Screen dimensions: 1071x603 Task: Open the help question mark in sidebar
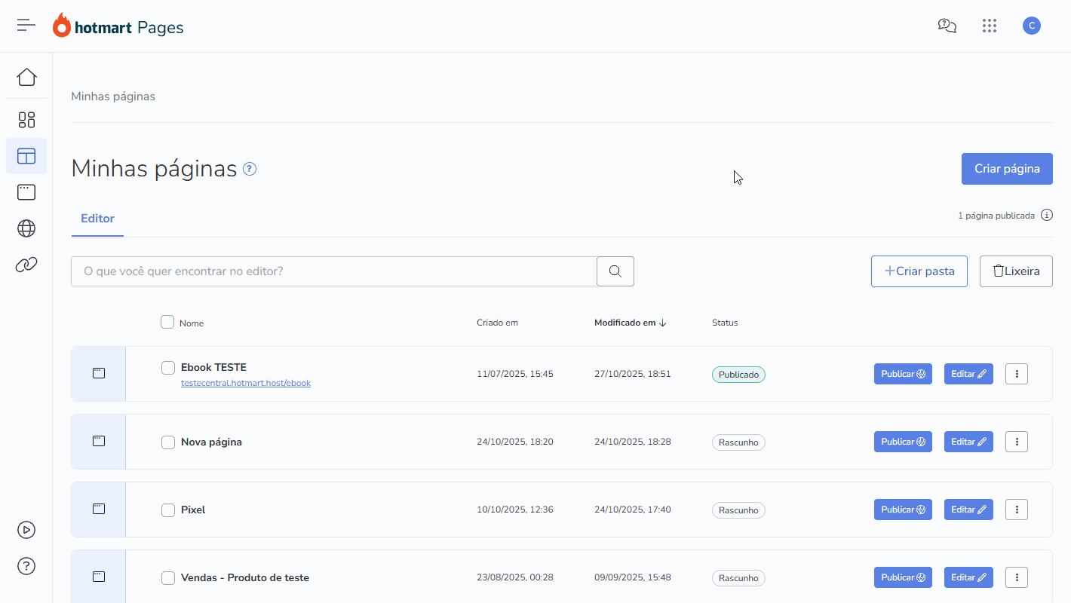[x=26, y=566]
